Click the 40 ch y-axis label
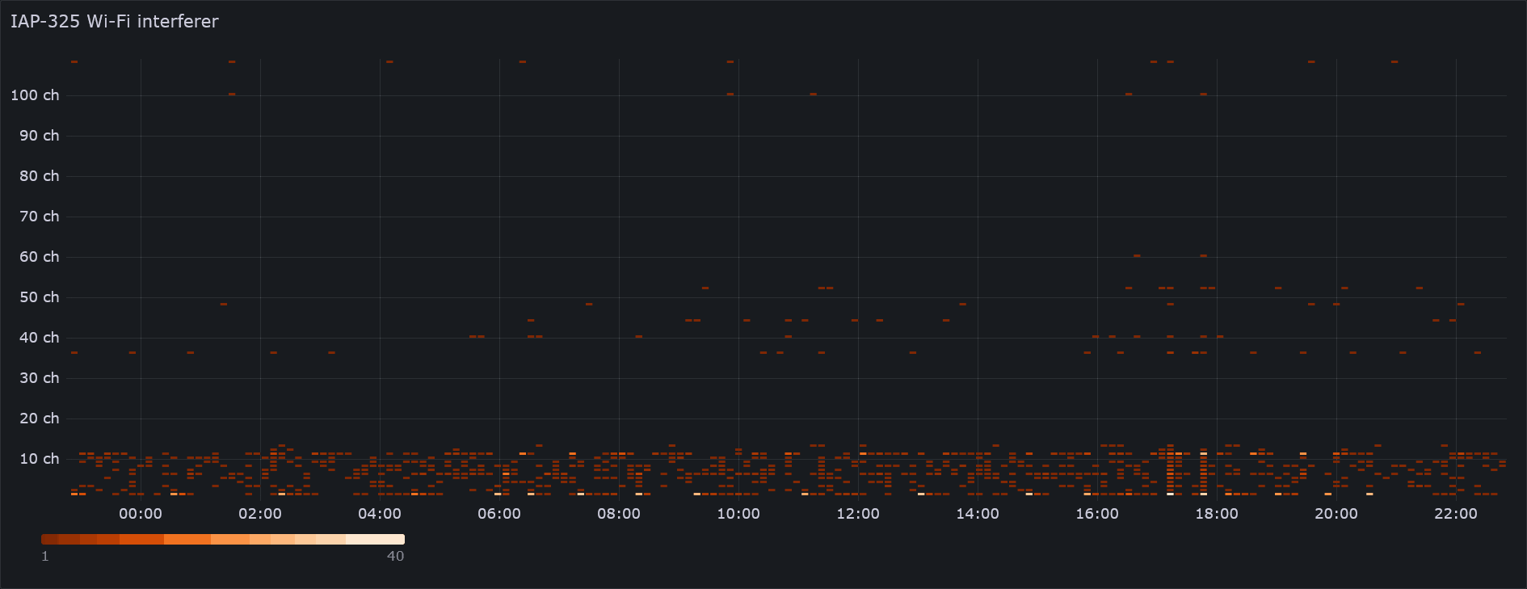Screen dimensions: 1527x589 point(39,338)
